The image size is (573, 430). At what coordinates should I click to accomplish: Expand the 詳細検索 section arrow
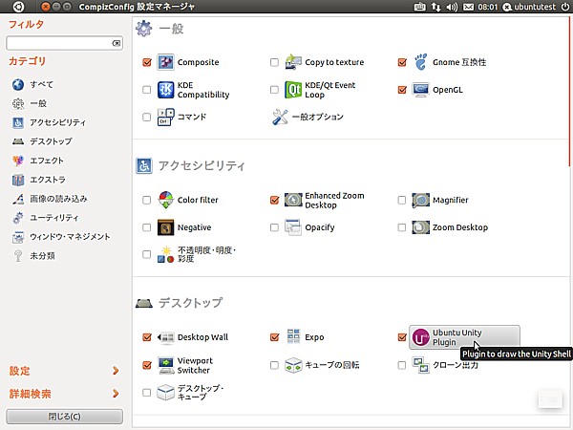click(116, 394)
